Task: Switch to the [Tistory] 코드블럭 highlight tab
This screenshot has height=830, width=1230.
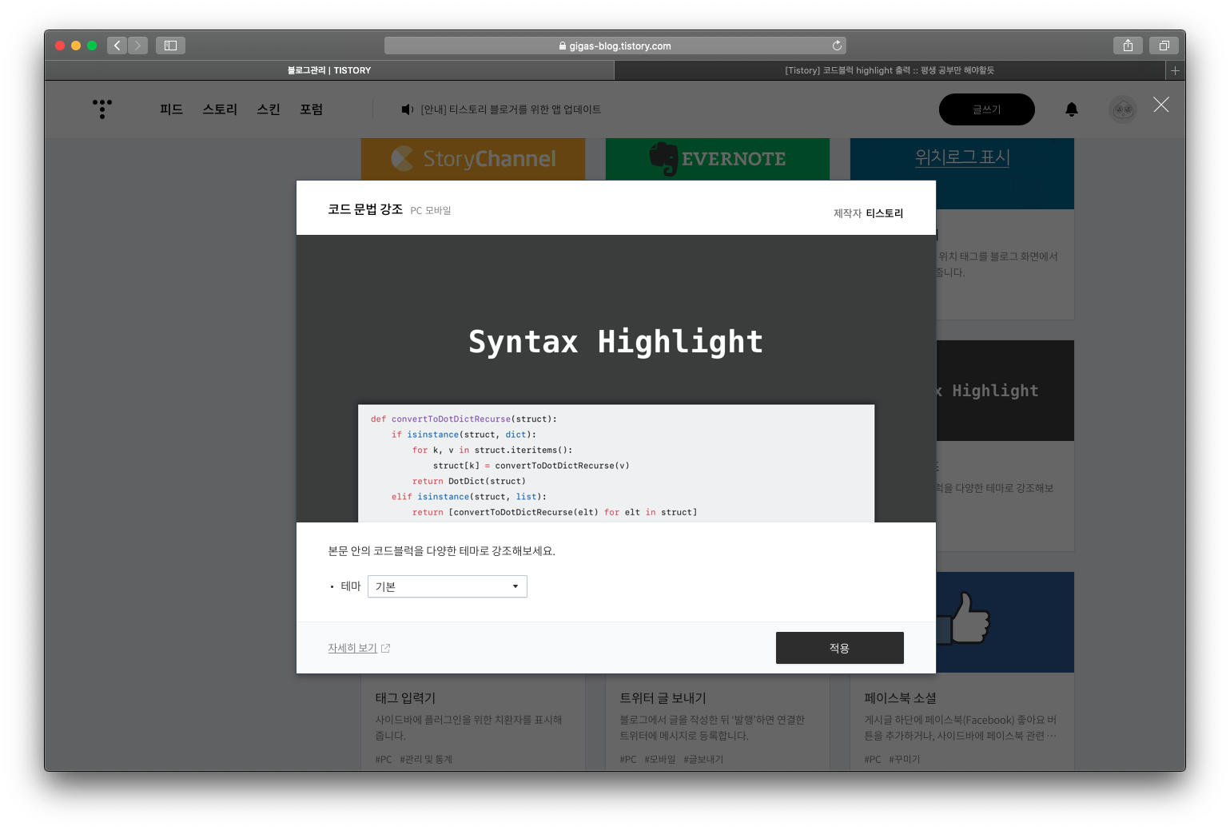Action: (890, 70)
